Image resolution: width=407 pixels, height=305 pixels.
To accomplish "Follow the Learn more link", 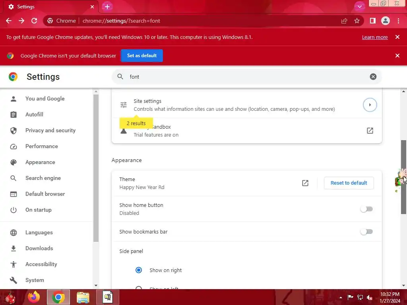I will tap(375, 37).
